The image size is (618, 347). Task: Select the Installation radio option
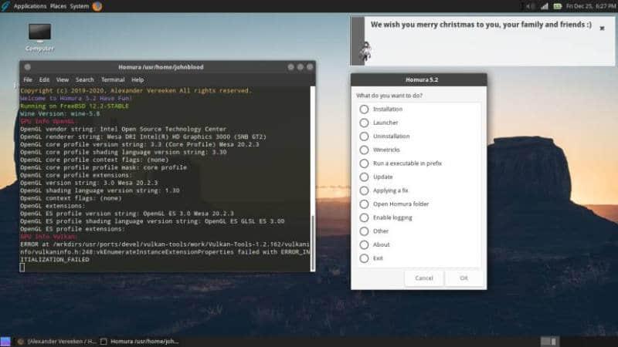click(x=364, y=109)
